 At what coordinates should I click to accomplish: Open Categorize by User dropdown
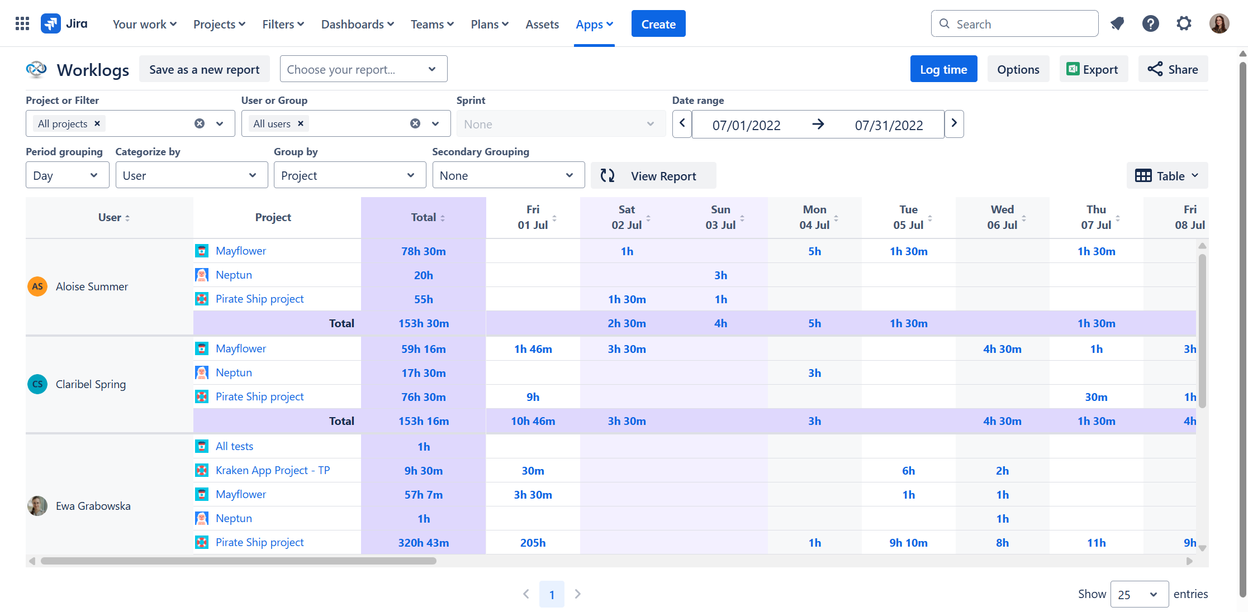[191, 175]
